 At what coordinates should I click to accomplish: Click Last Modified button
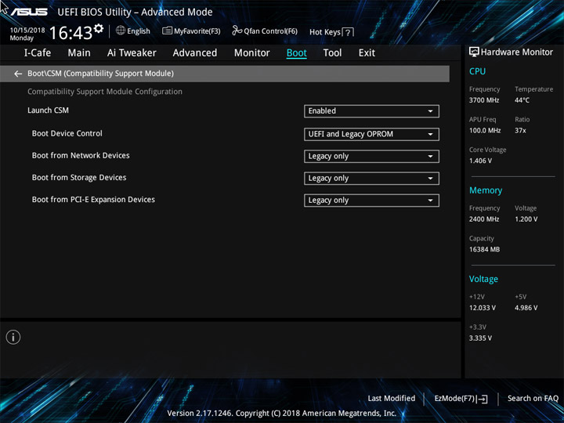pyautogui.click(x=392, y=398)
